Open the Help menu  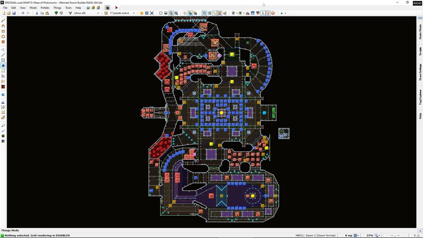78,8
